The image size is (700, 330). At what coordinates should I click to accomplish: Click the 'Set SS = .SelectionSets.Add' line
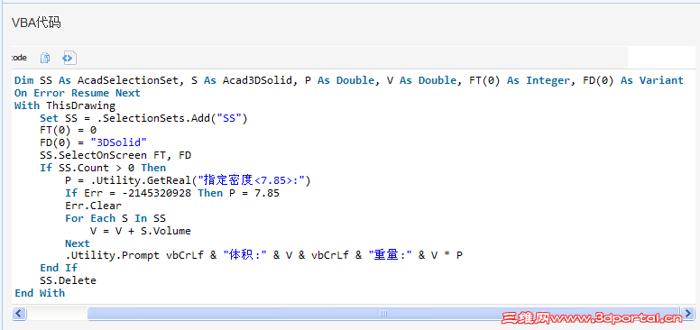click(143, 118)
